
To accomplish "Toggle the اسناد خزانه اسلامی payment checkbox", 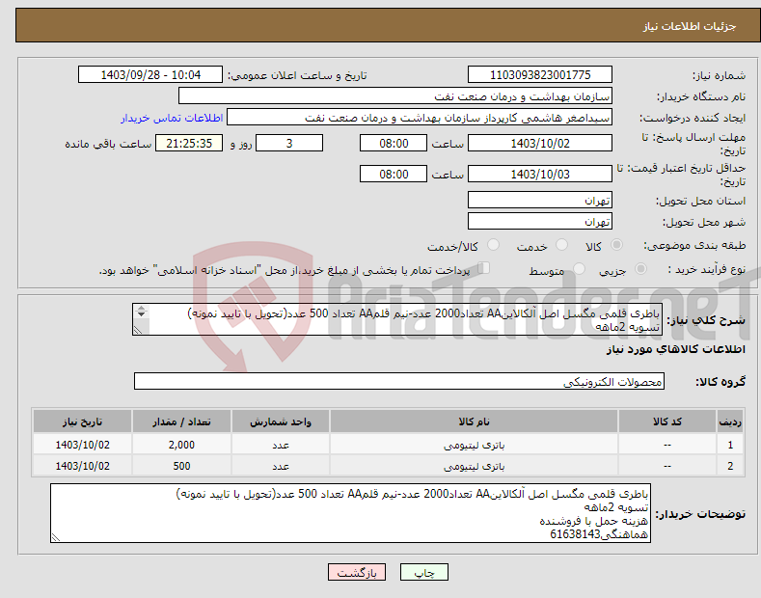I will (484, 268).
